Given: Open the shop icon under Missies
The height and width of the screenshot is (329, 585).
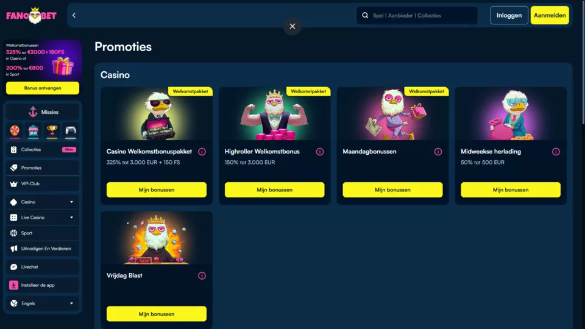Looking at the screenshot, I should [33, 130].
